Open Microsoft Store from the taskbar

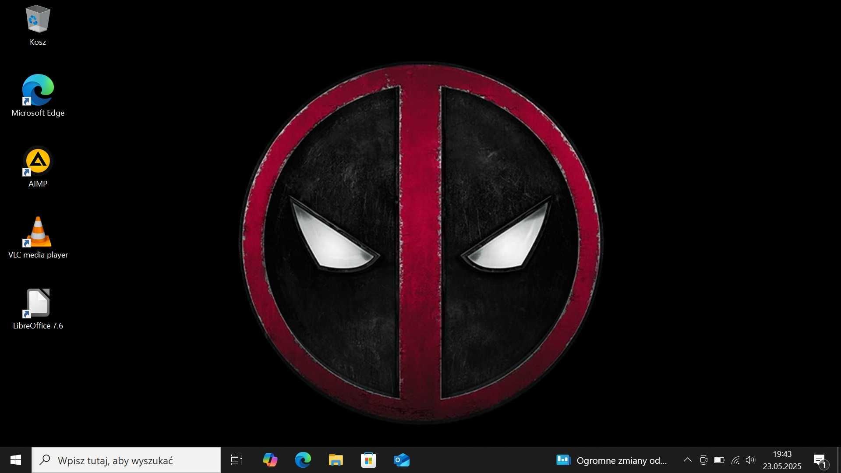tap(369, 460)
